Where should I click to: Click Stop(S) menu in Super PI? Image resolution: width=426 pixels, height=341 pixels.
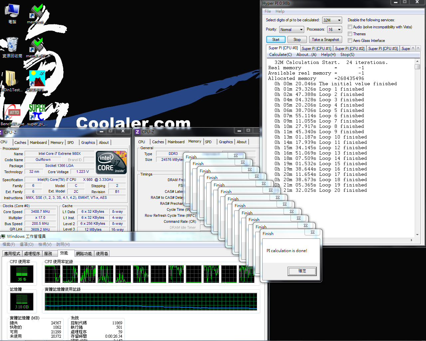point(347,55)
